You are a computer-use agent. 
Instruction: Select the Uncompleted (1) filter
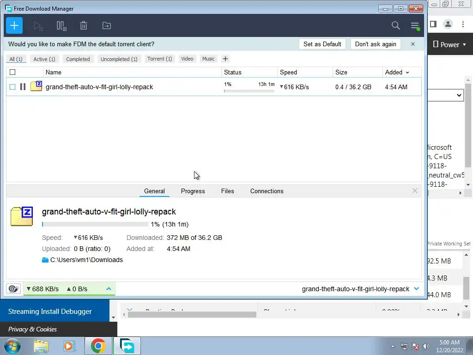tap(119, 59)
